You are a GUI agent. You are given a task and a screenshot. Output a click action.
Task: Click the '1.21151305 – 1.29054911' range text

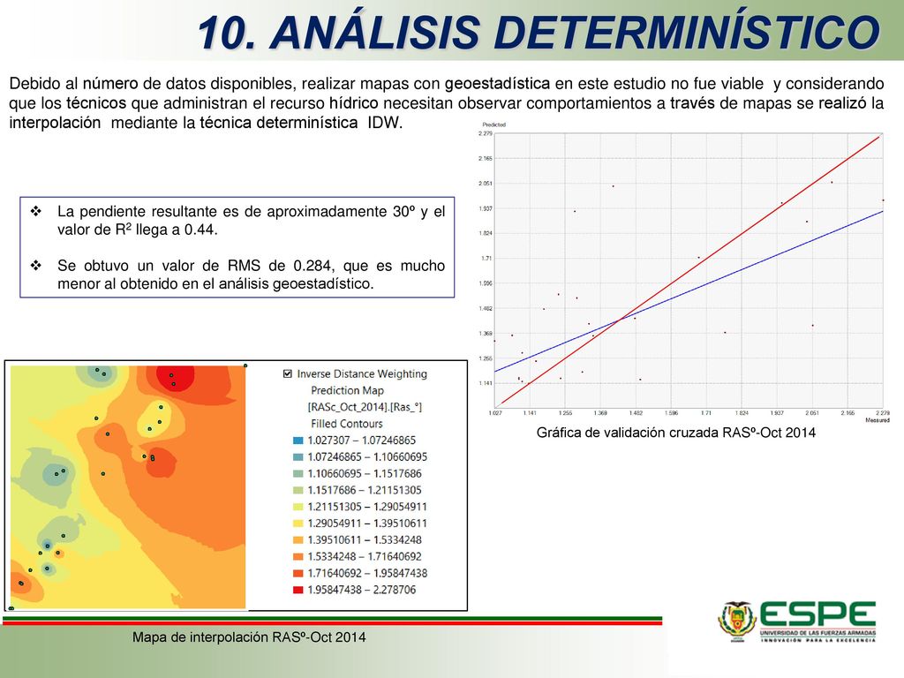coord(367,507)
